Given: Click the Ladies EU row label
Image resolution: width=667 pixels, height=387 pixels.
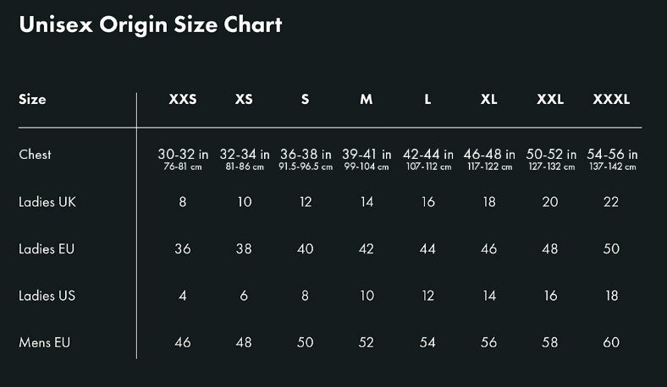Looking at the screenshot, I should [x=47, y=248].
